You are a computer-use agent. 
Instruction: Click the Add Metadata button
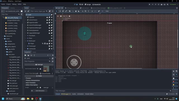(39, 91)
